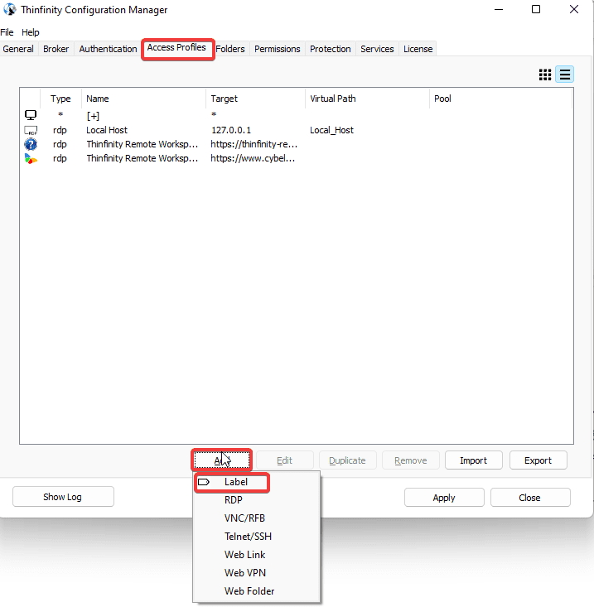Sort by the Name column header

(143, 99)
